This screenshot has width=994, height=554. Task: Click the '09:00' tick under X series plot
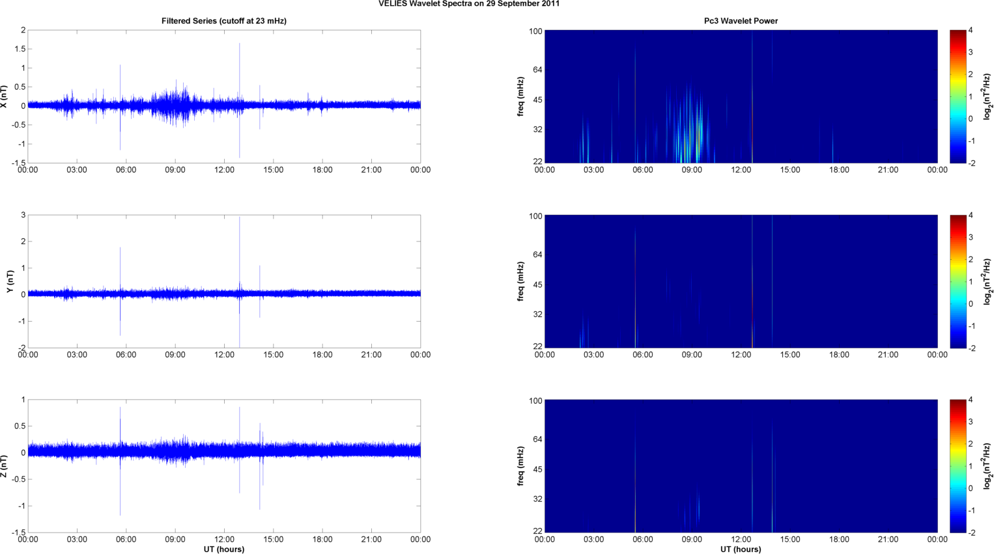(175, 170)
